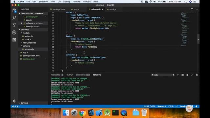Click line number 66 in gutter

point(53,47)
